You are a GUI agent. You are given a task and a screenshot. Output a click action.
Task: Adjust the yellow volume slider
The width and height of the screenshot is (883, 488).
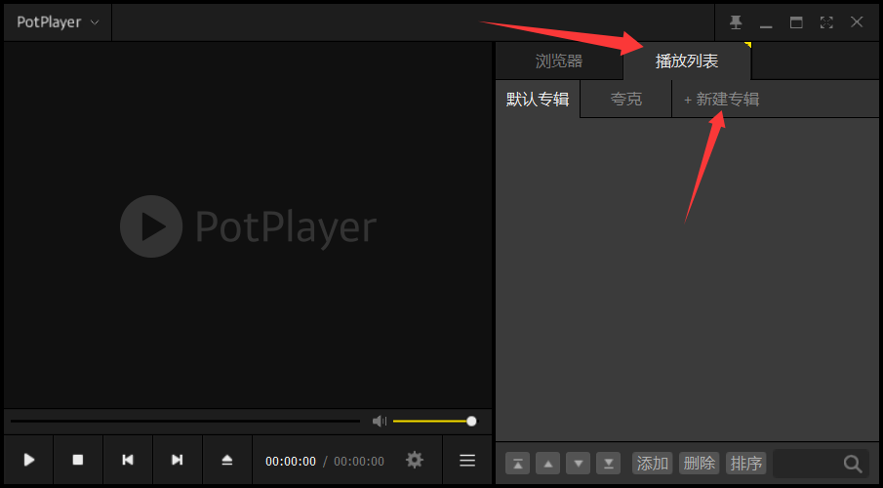pos(435,421)
